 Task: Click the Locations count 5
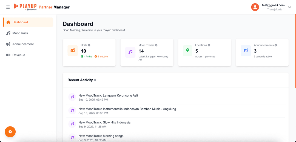point(197,51)
